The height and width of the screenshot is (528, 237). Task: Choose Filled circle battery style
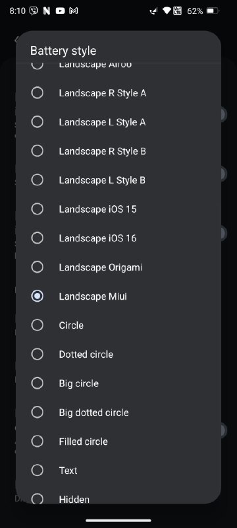pos(118,441)
